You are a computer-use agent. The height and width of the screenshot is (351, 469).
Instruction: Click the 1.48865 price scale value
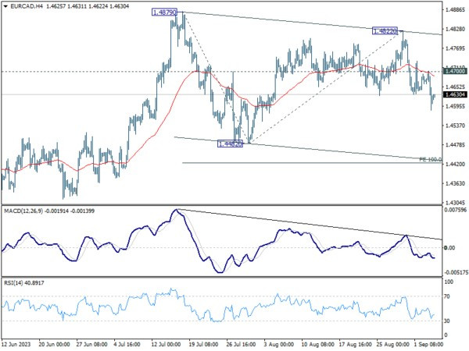(456, 10)
